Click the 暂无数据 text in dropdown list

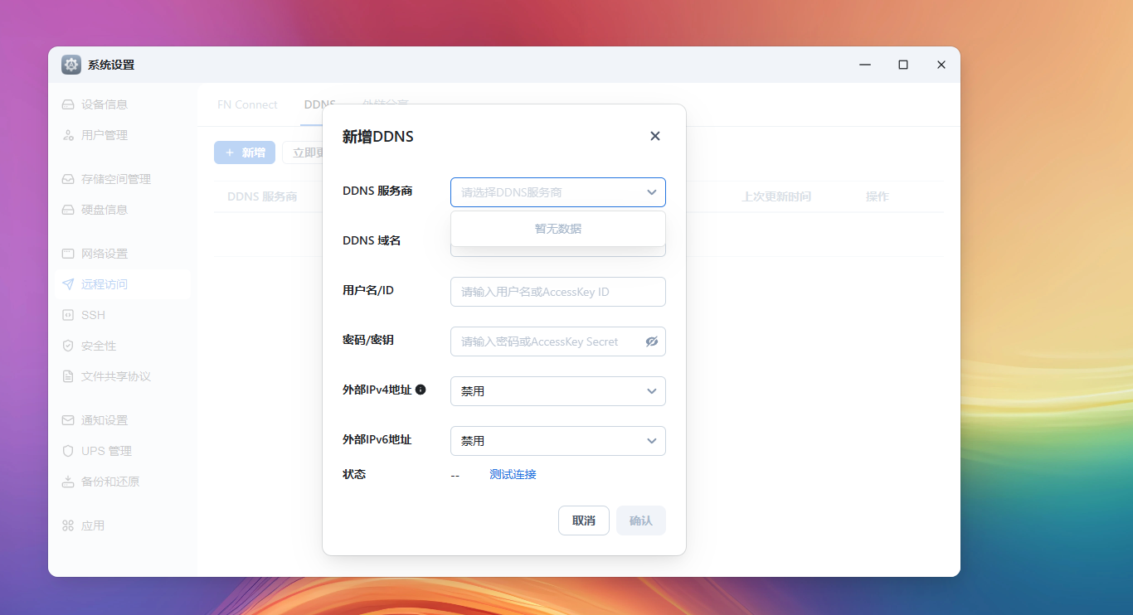[558, 229]
